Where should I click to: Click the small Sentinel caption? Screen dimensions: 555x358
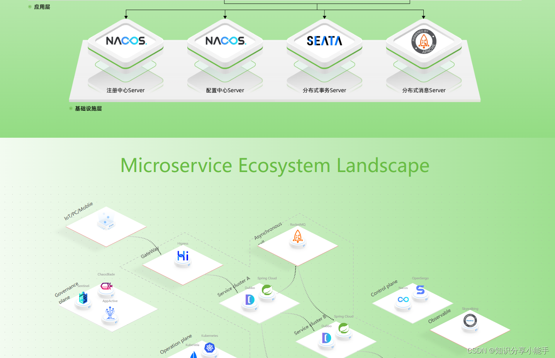coord(83,286)
